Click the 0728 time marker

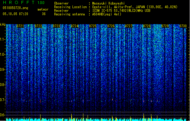pos(147,26)
